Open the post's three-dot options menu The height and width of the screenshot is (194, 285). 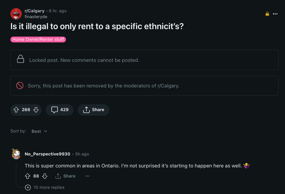[x=275, y=14]
